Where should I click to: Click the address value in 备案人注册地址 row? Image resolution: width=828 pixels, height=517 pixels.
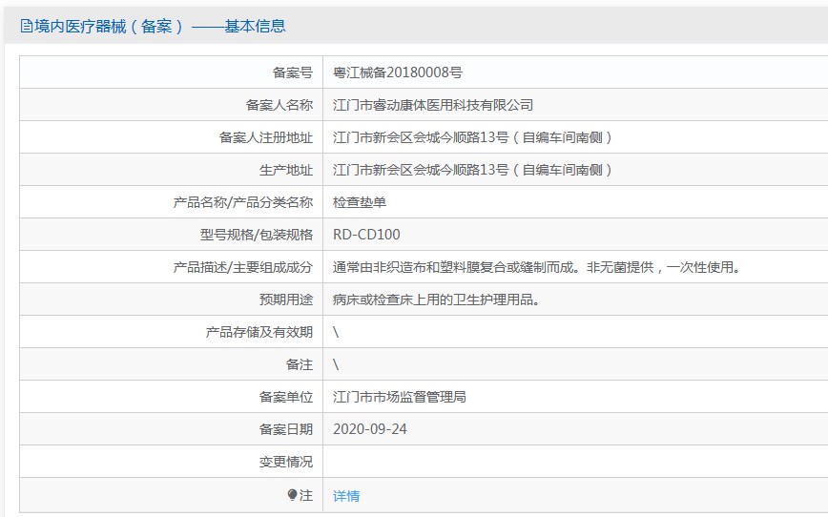point(472,137)
